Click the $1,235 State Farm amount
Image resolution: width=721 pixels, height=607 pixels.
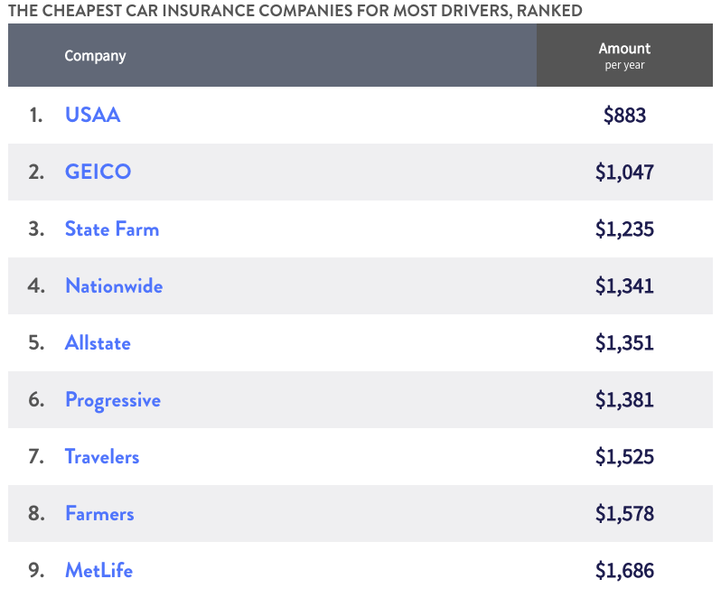pyautogui.click(x=624, y=229)
